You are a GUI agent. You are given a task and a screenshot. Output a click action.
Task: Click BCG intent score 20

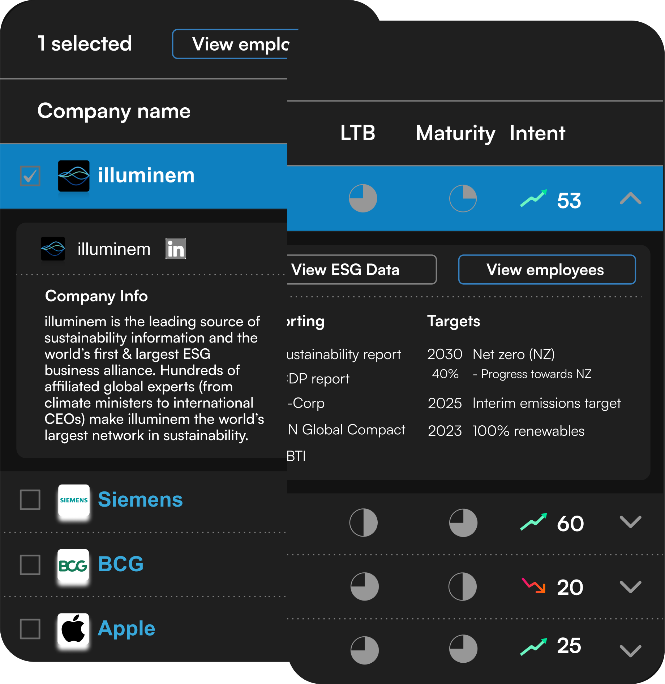coord(570,588)
